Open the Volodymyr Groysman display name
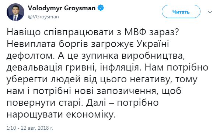 (x=62, y=8)
